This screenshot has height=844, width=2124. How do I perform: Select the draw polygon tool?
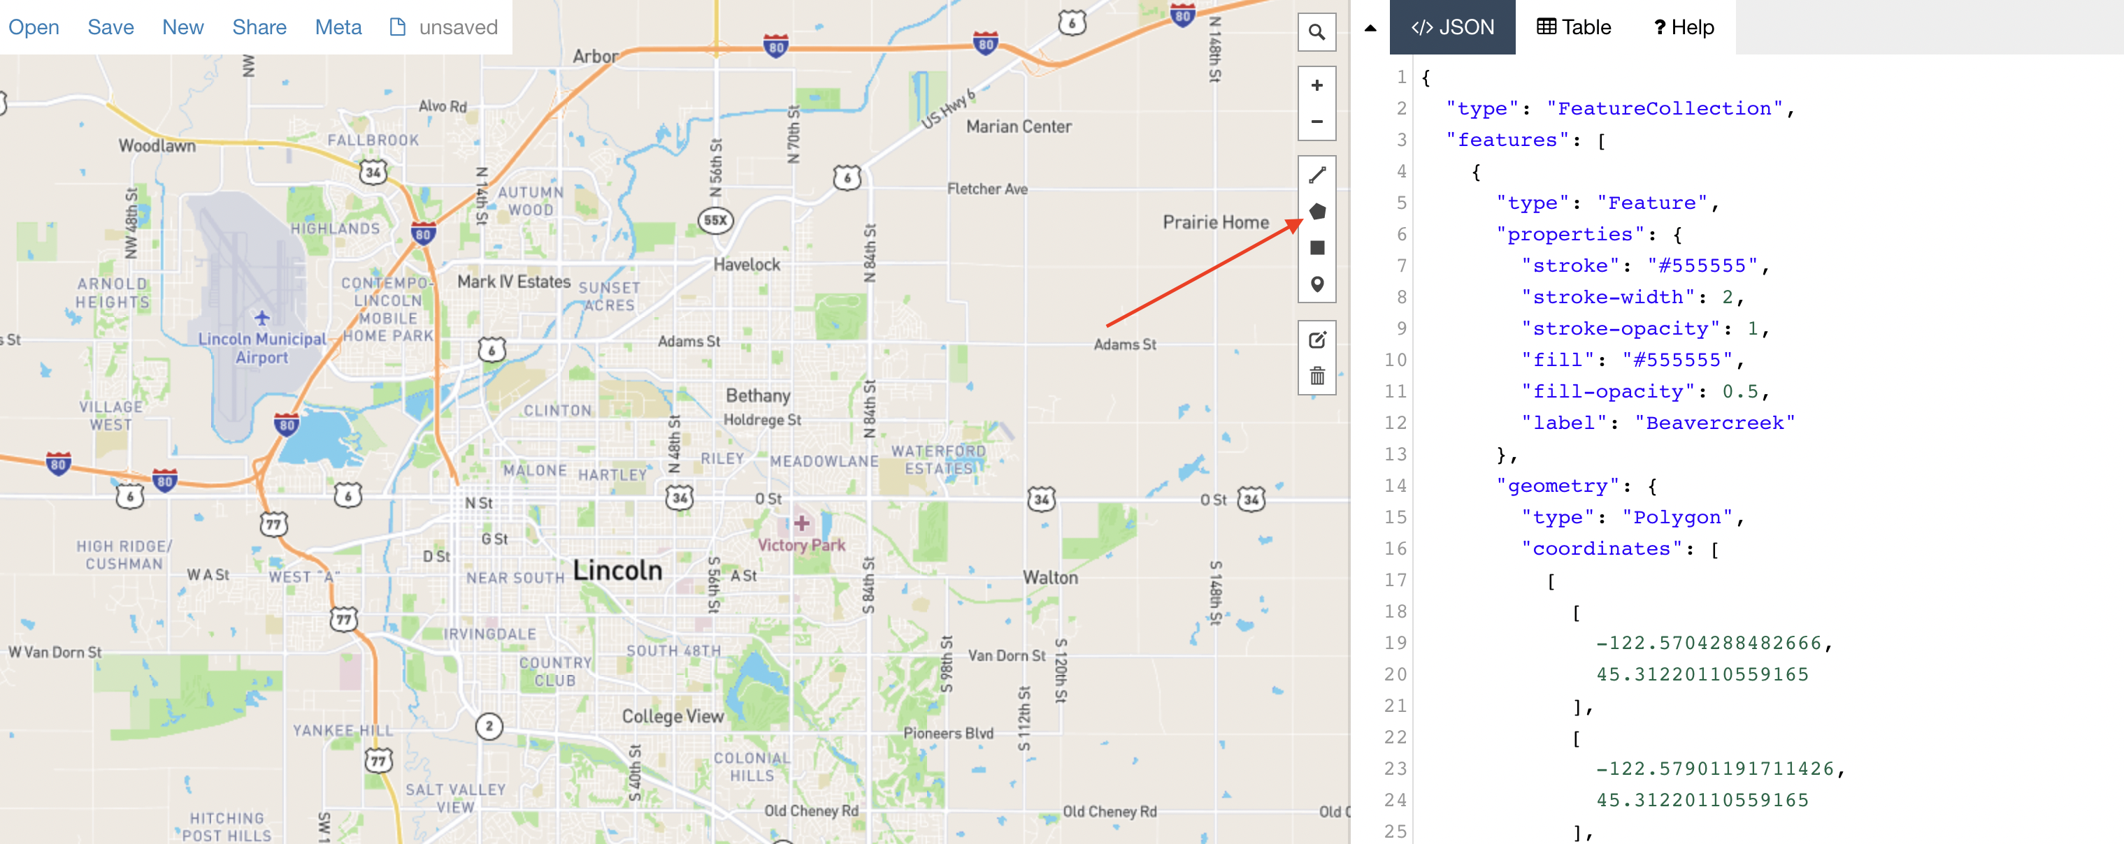tap(1316, 211)
